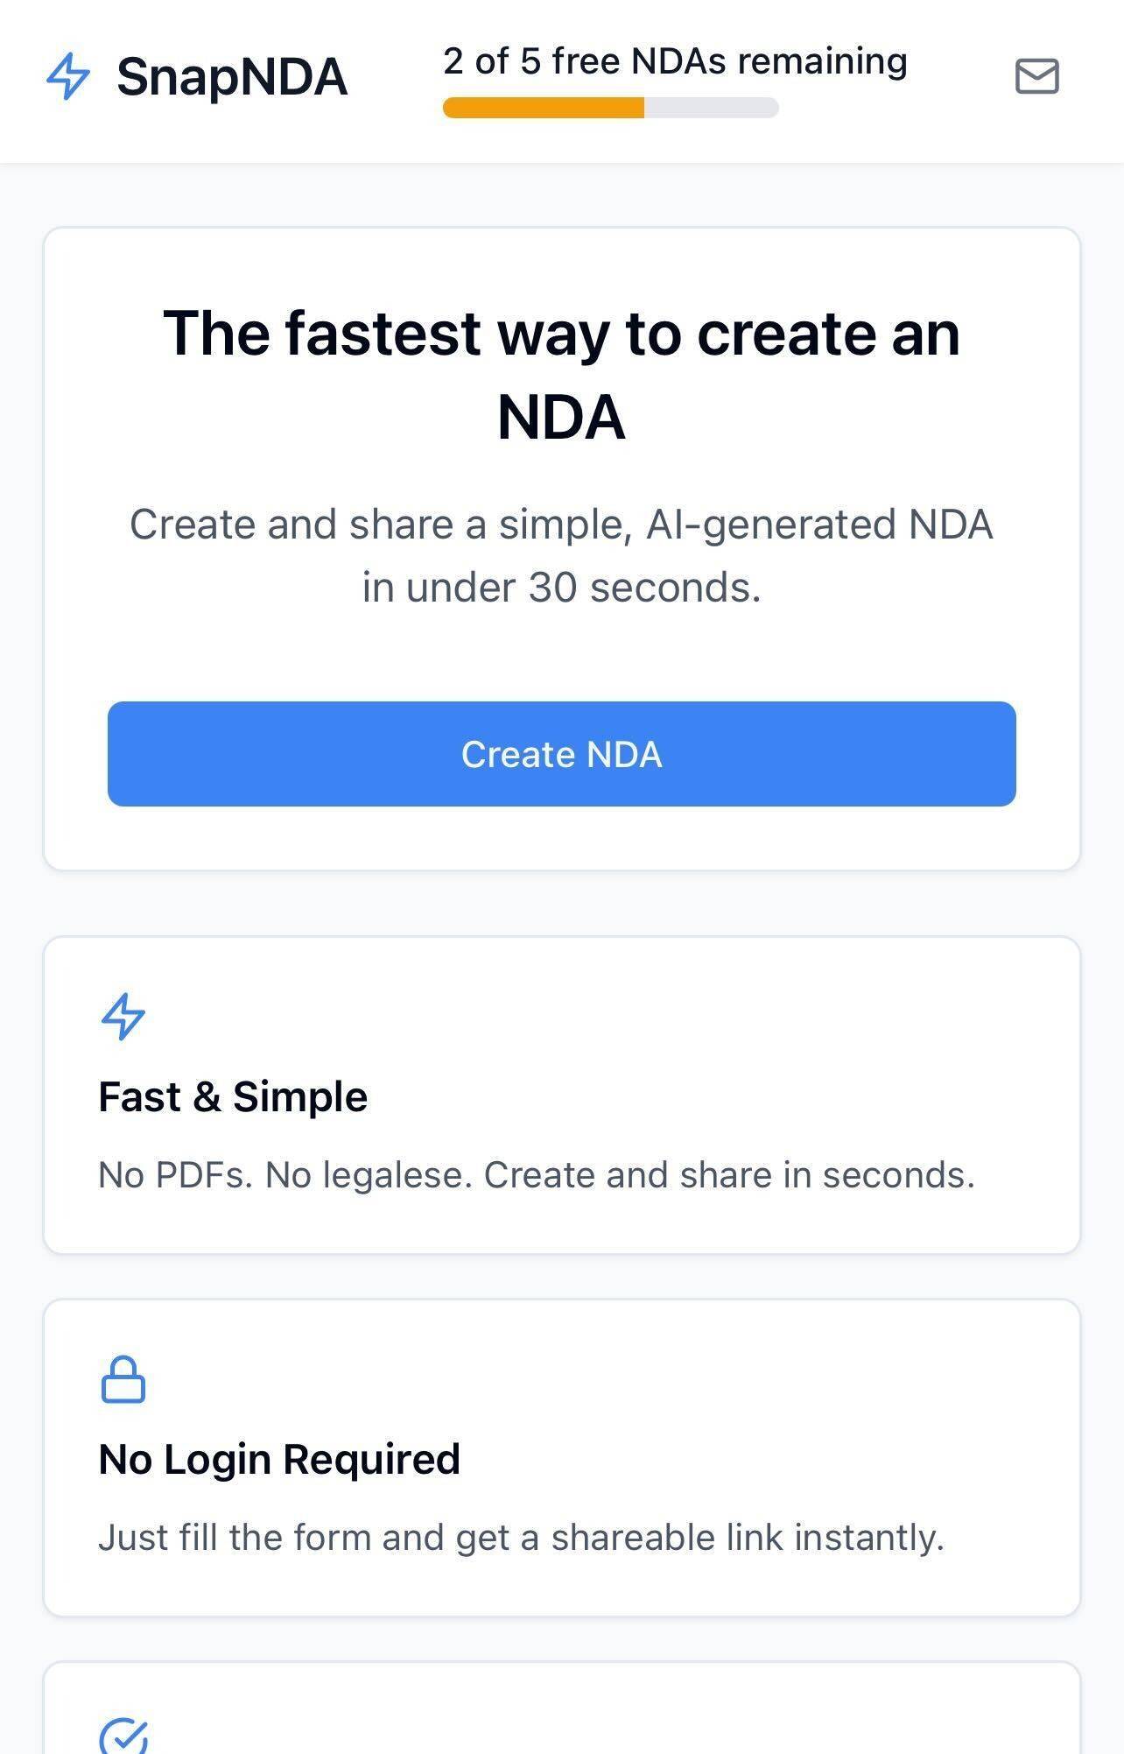Open the mail envelope icon in header

pos(1036,76)
